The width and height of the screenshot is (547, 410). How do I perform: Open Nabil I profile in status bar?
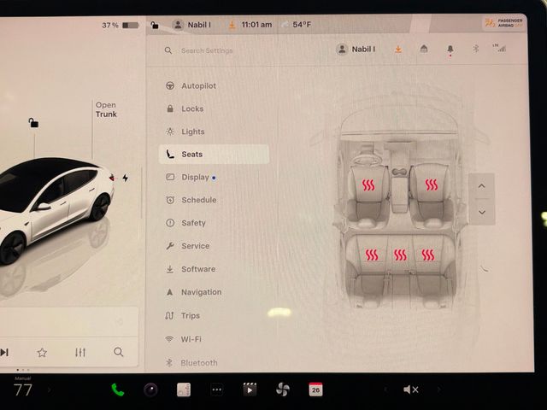[191, 25]
